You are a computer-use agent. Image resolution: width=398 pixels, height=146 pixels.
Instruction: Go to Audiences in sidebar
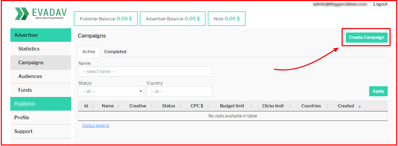pyautogui.click(x=30, y=76)
